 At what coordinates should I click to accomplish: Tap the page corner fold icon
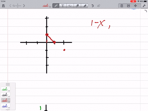146,11
